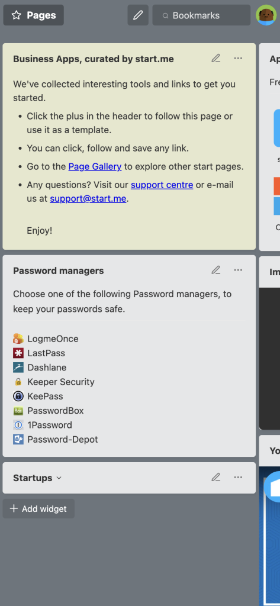Viewport: 280px width, 606px height.
Task: Click the pencil icon on Password managers widget
Action: click(x=216, y=270)
